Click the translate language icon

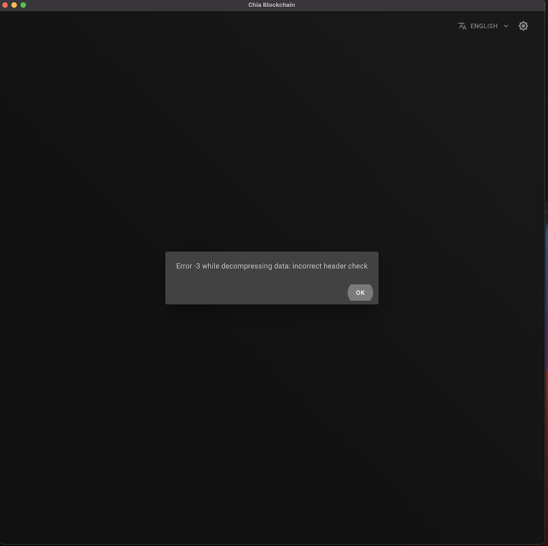pyautogui.click(x=462, y=26)
